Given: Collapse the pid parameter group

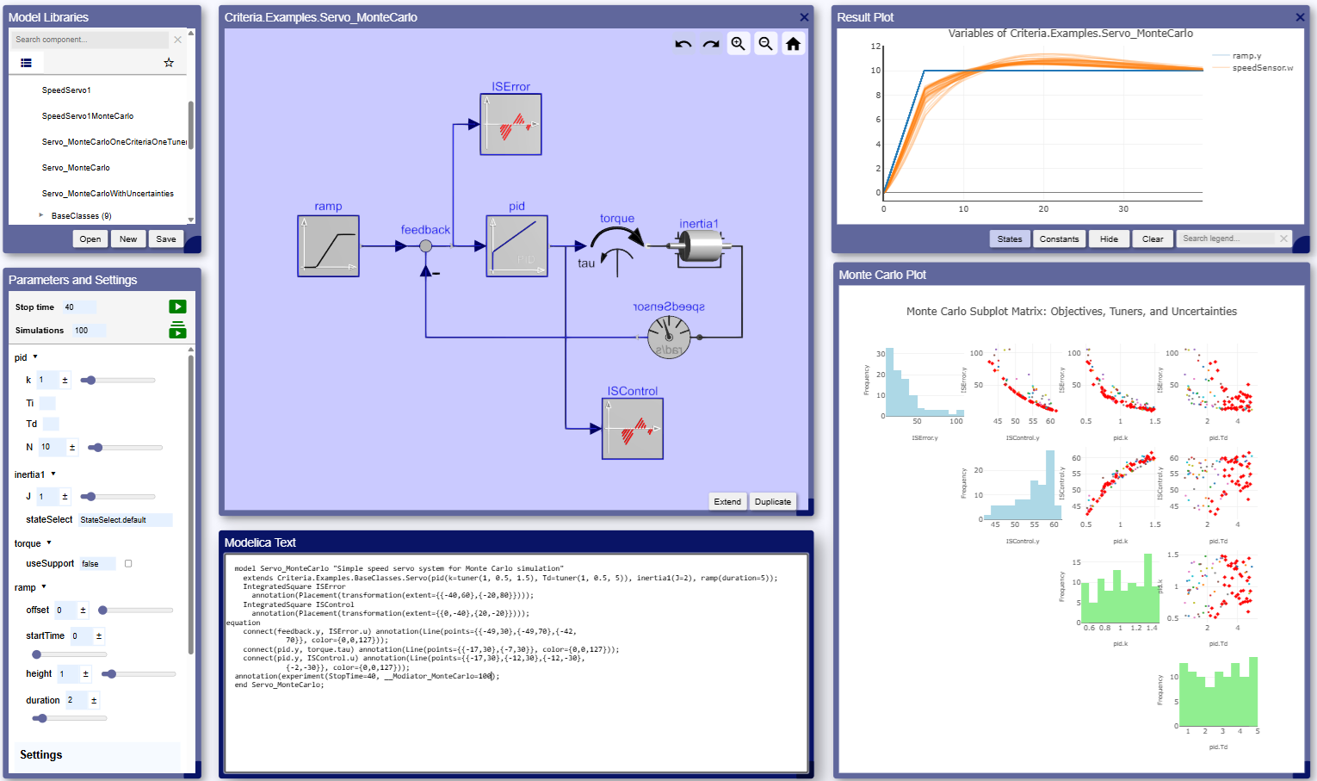Looking at the screenshot, I should coord(35,356).
